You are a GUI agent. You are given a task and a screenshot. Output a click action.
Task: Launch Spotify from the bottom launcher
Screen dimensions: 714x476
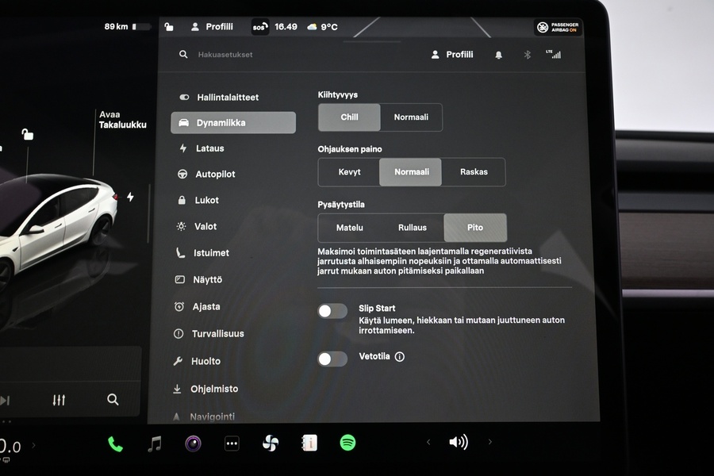click(x=347, y=443)
